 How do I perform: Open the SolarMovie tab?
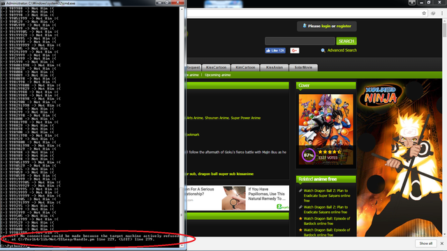[303, 68]
